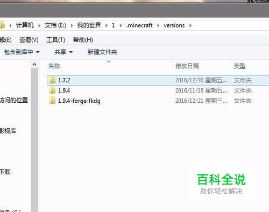Expand the arrow after 我的世界 breadcrumb
The height and width of the screenshot is (212, 269).
pos(107,26)
